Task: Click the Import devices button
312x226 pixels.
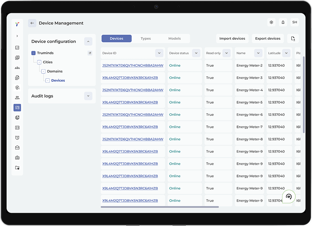Action: click(x=232, y=39)
